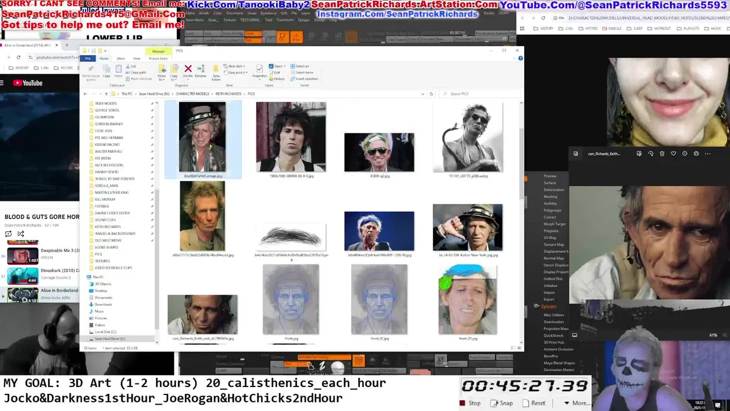Open the BILL MURRAY folder in the sidebar
This screenshot has width=730, height=411.
coord(105,199)
